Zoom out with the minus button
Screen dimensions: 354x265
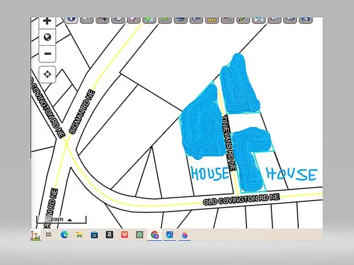click(x=48, y=53)
